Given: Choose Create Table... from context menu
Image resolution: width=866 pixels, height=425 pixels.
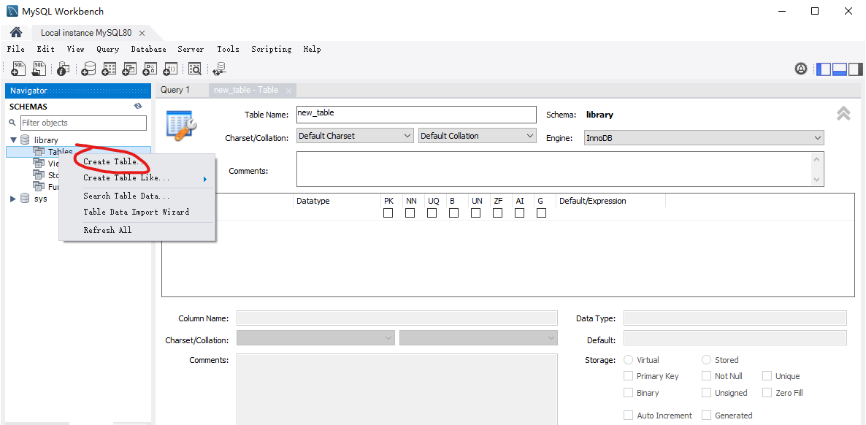Looking at the screenshot, I should [114, 162].
